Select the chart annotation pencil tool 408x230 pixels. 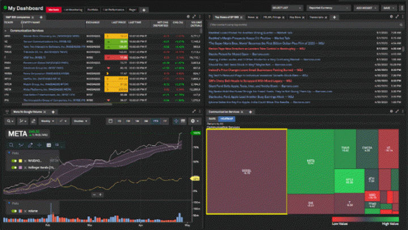click(x=33, y=121)
